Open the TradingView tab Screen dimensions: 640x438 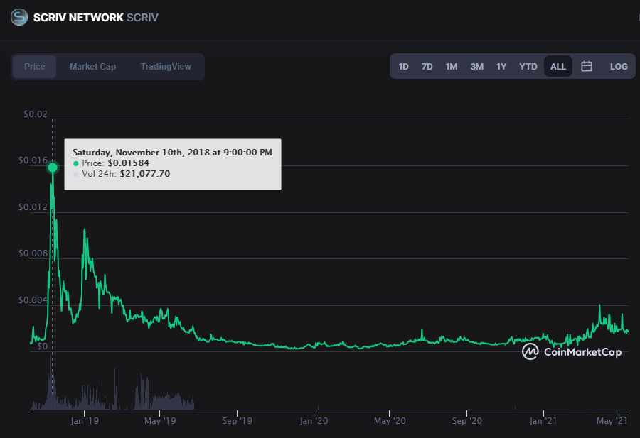coord(165,66)
